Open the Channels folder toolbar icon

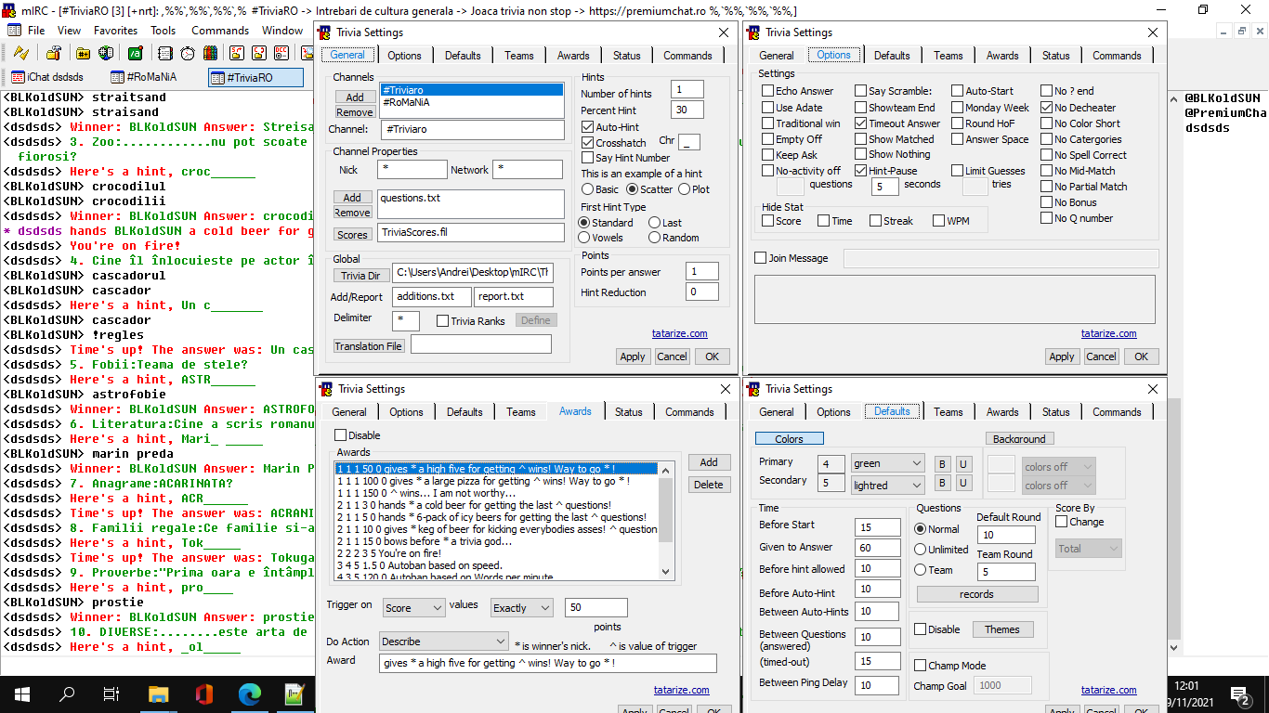click(83, 53)
